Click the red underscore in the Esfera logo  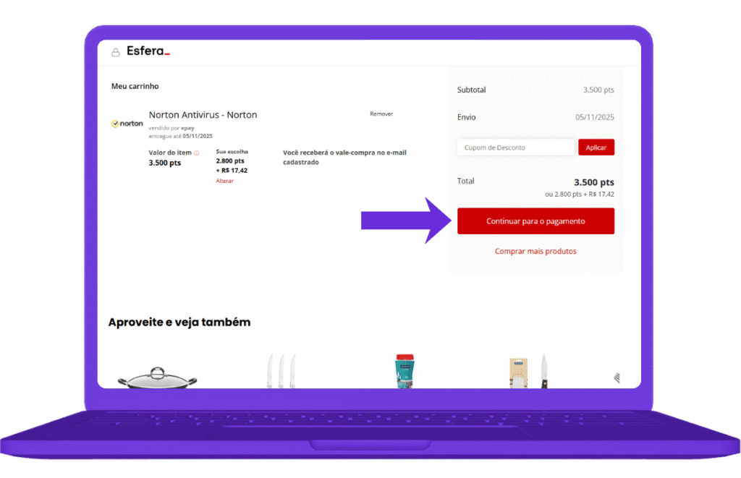pyautogui.click(x=167, y=54)
